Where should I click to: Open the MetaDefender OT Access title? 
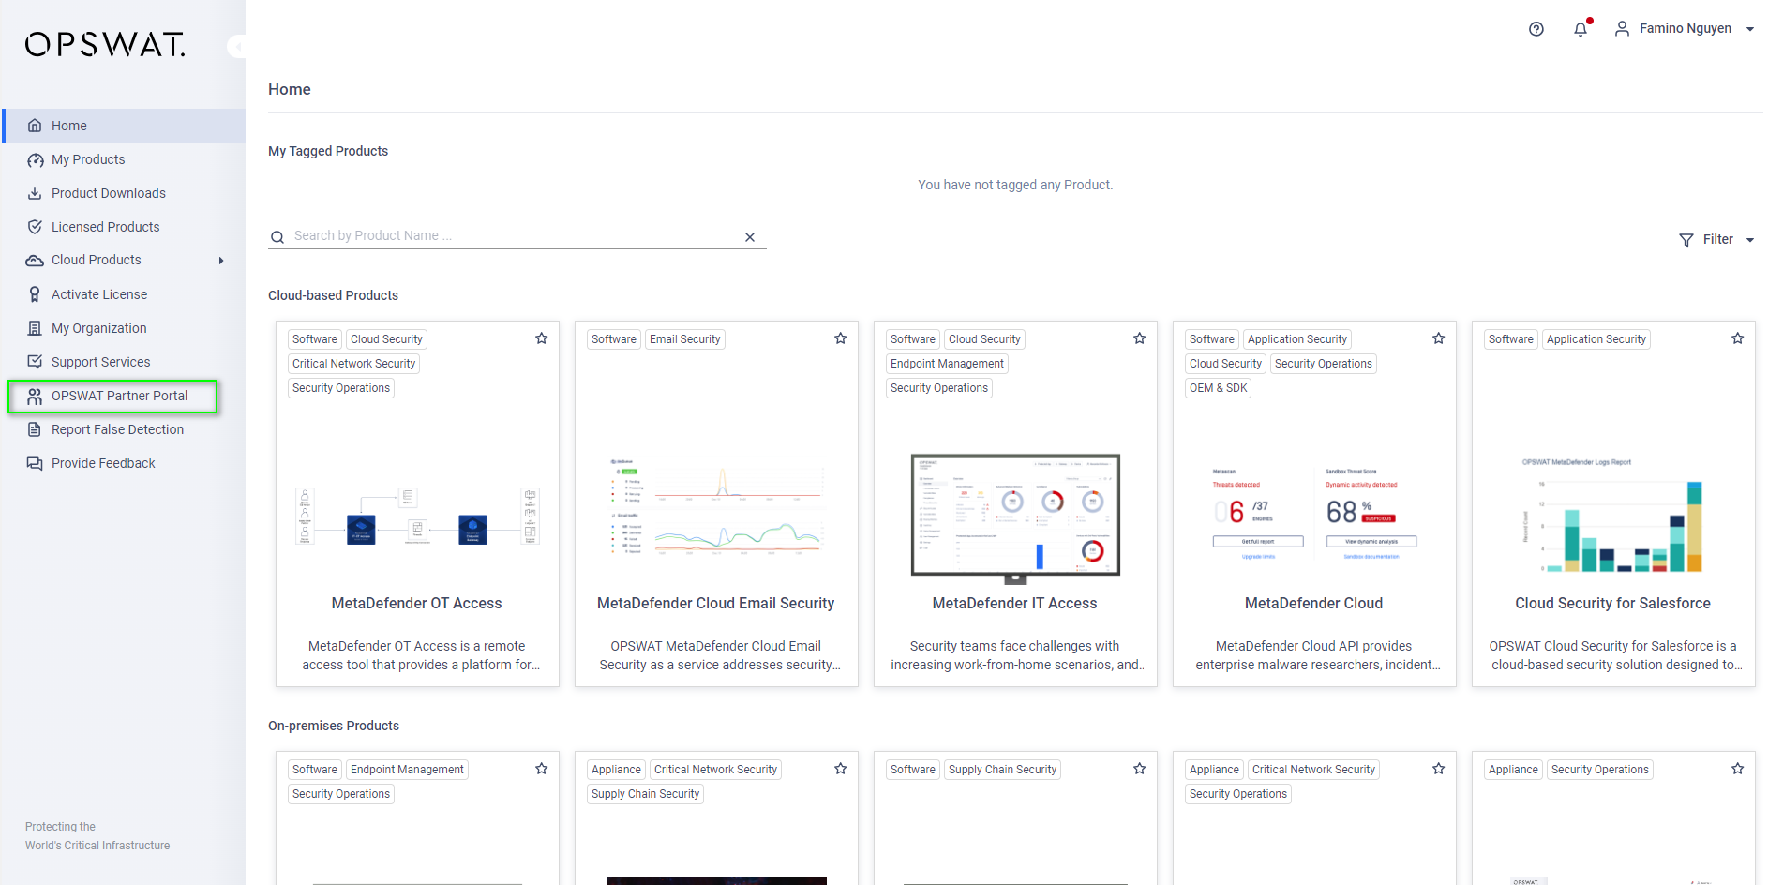416,604
